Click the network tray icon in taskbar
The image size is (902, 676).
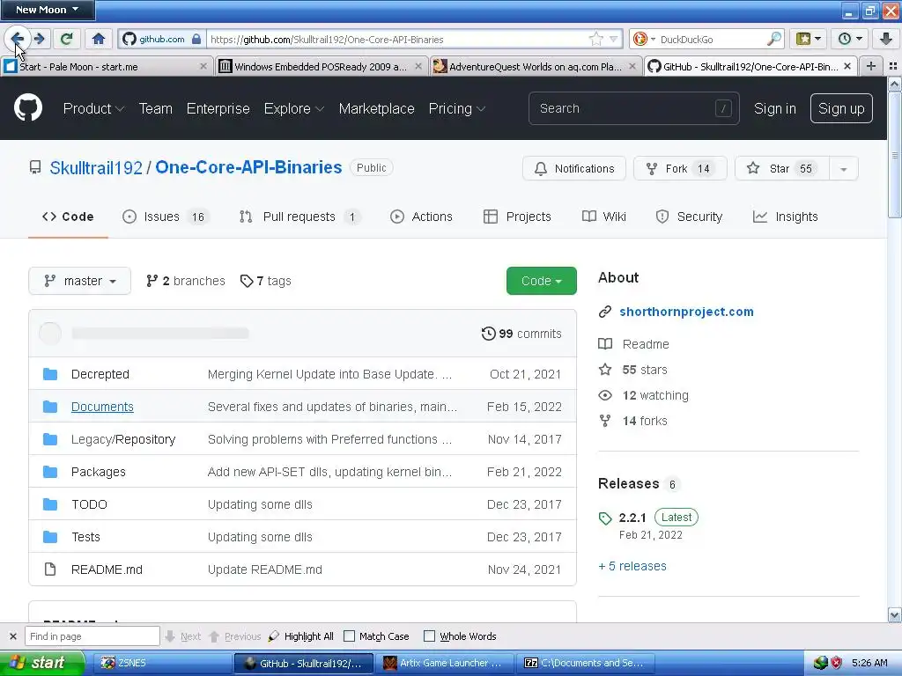click(x=821, y=663)
